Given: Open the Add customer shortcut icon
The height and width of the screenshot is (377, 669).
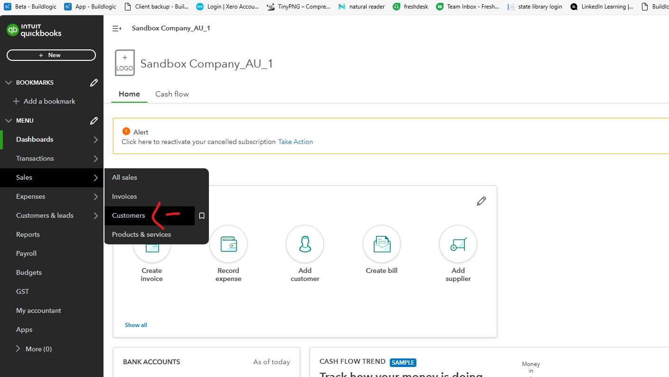Looking at the screenshot, I should click(305, 244).
